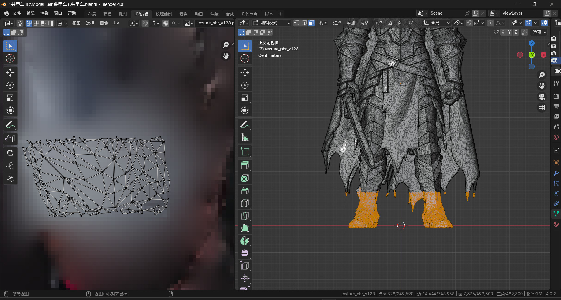Select the Spin tool

245,241
